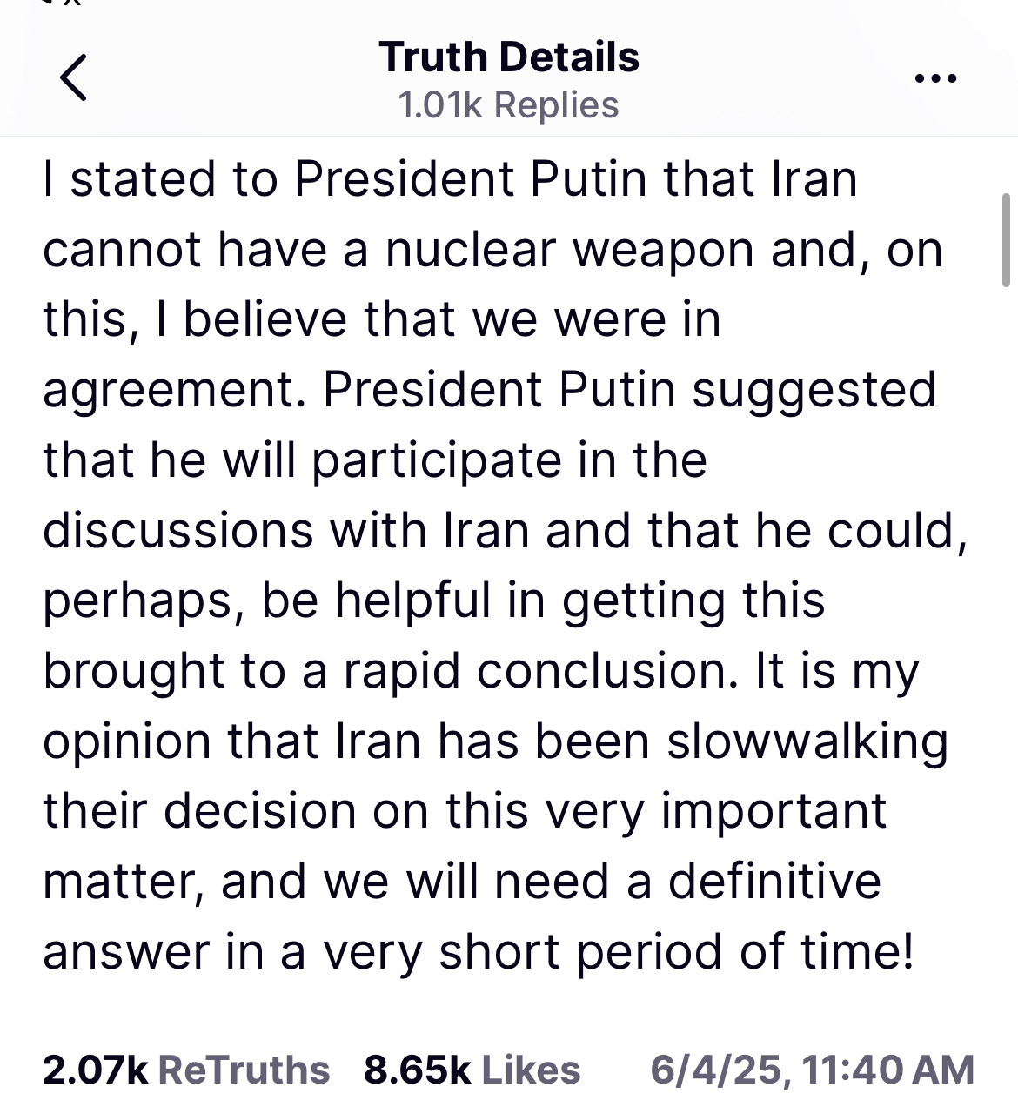Tap the word 'Likes' label

point(531,1070)
